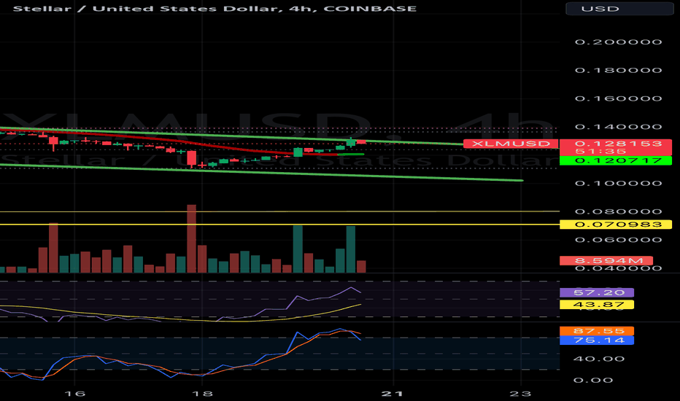Click the 0.180000 price axis label
The image size is (680, 401).
coord(619,70)
